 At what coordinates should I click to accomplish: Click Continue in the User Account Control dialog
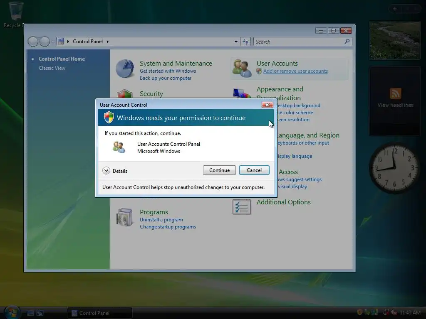tap(219, 170)
